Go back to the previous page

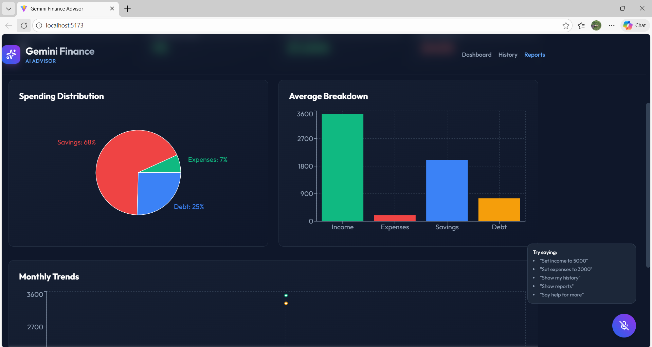[x=8, y=25]
